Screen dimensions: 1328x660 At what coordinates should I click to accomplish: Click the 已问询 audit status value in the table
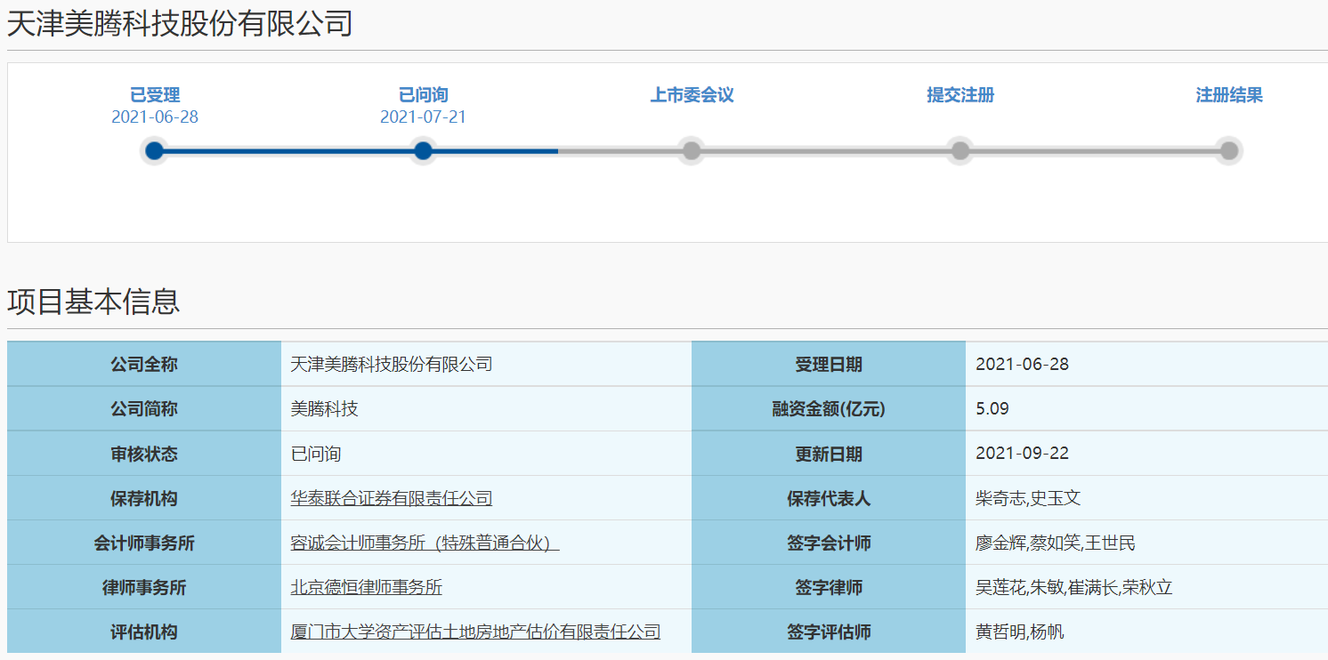316,454
